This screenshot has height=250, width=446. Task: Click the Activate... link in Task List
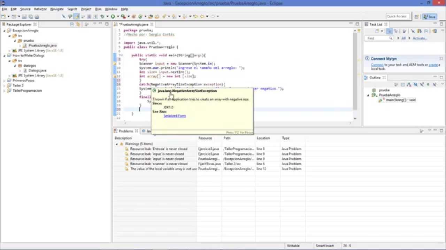(420, 38)
